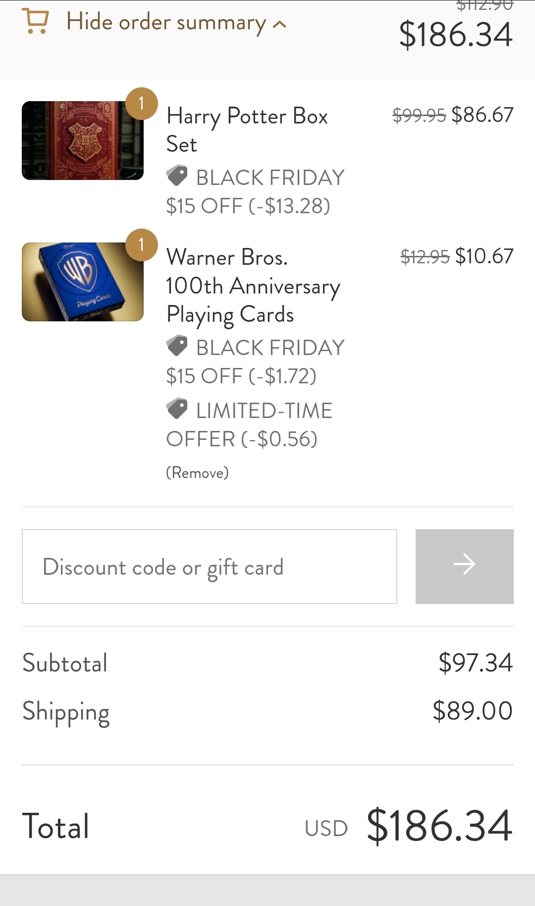Click the $97.34 subtotal amount

pyautogui.click(x=475, y=663)
